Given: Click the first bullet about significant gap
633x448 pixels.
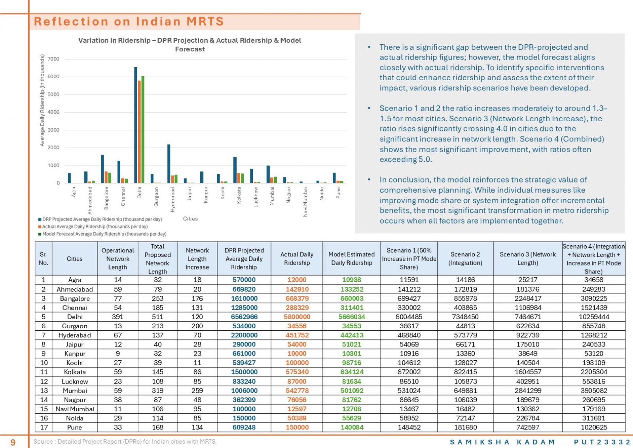Looking at the screenshot, I should [492, 68].
